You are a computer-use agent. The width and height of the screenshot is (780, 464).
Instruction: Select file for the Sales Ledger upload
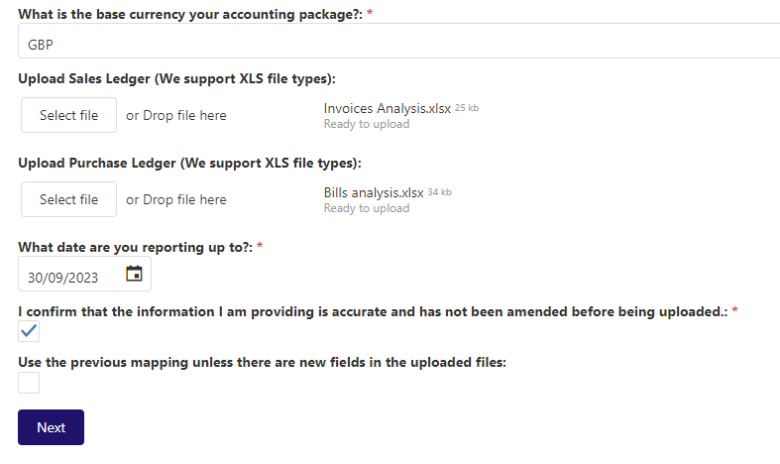click(x=68, y=115)
